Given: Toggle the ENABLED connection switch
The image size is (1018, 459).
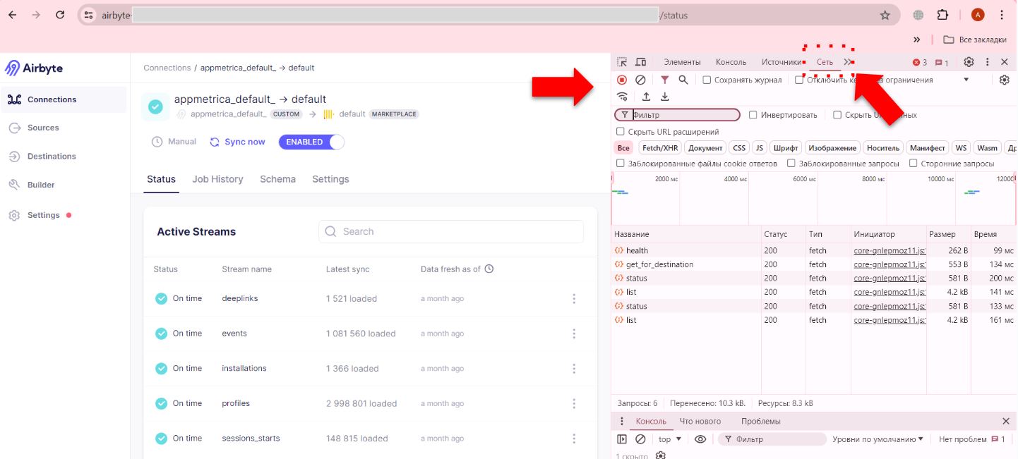Looking at the screenshot, I should click(x=311, y=142).
